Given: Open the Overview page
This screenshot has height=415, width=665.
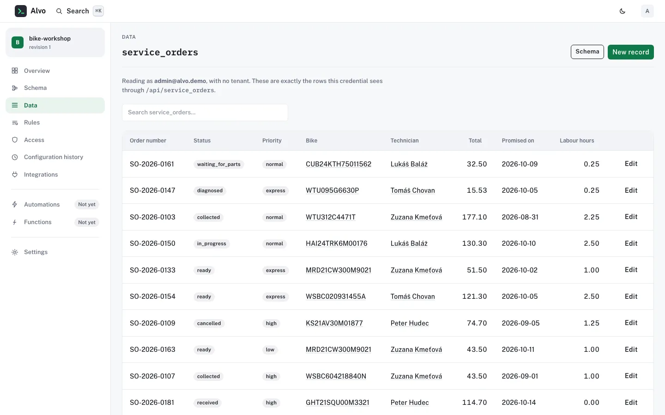Looking at the screenshot, I should [55, 71].
